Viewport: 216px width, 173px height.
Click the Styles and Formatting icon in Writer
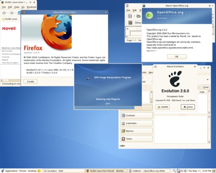pyautogui.click(x=130, y=22)
